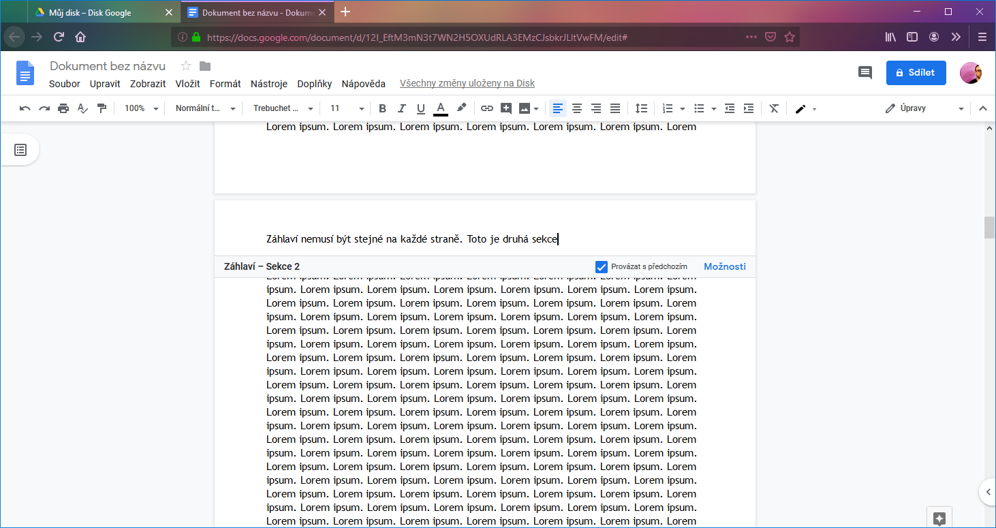Image resolution: width=996 pixels, height=528 pixels.
Task: Insert a link using chain icon
Action: click(486, 108)
